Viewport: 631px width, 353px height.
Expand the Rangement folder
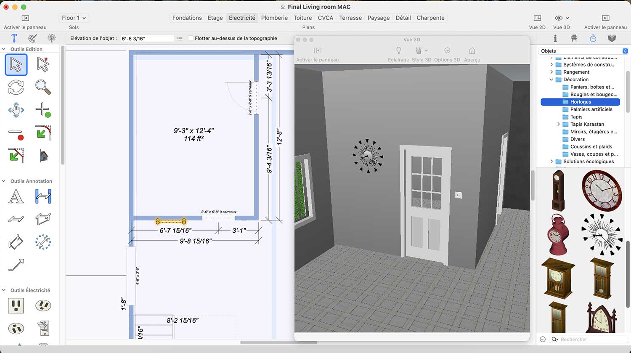click(551, 72)
